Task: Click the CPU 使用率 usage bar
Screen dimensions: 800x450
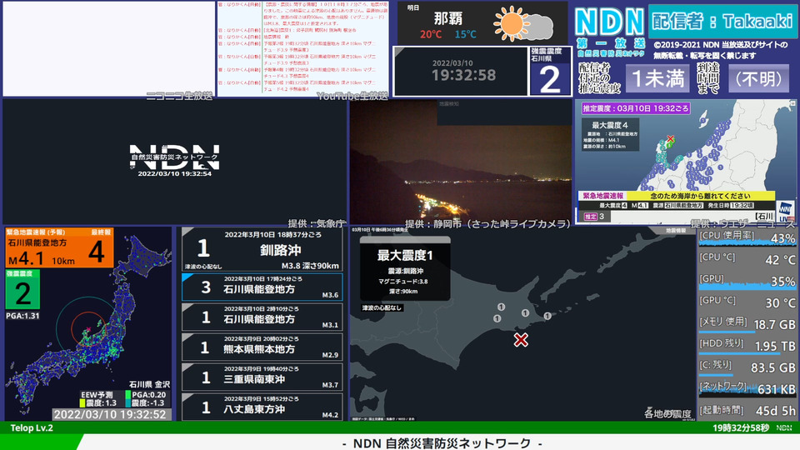Action: [747, 244]
